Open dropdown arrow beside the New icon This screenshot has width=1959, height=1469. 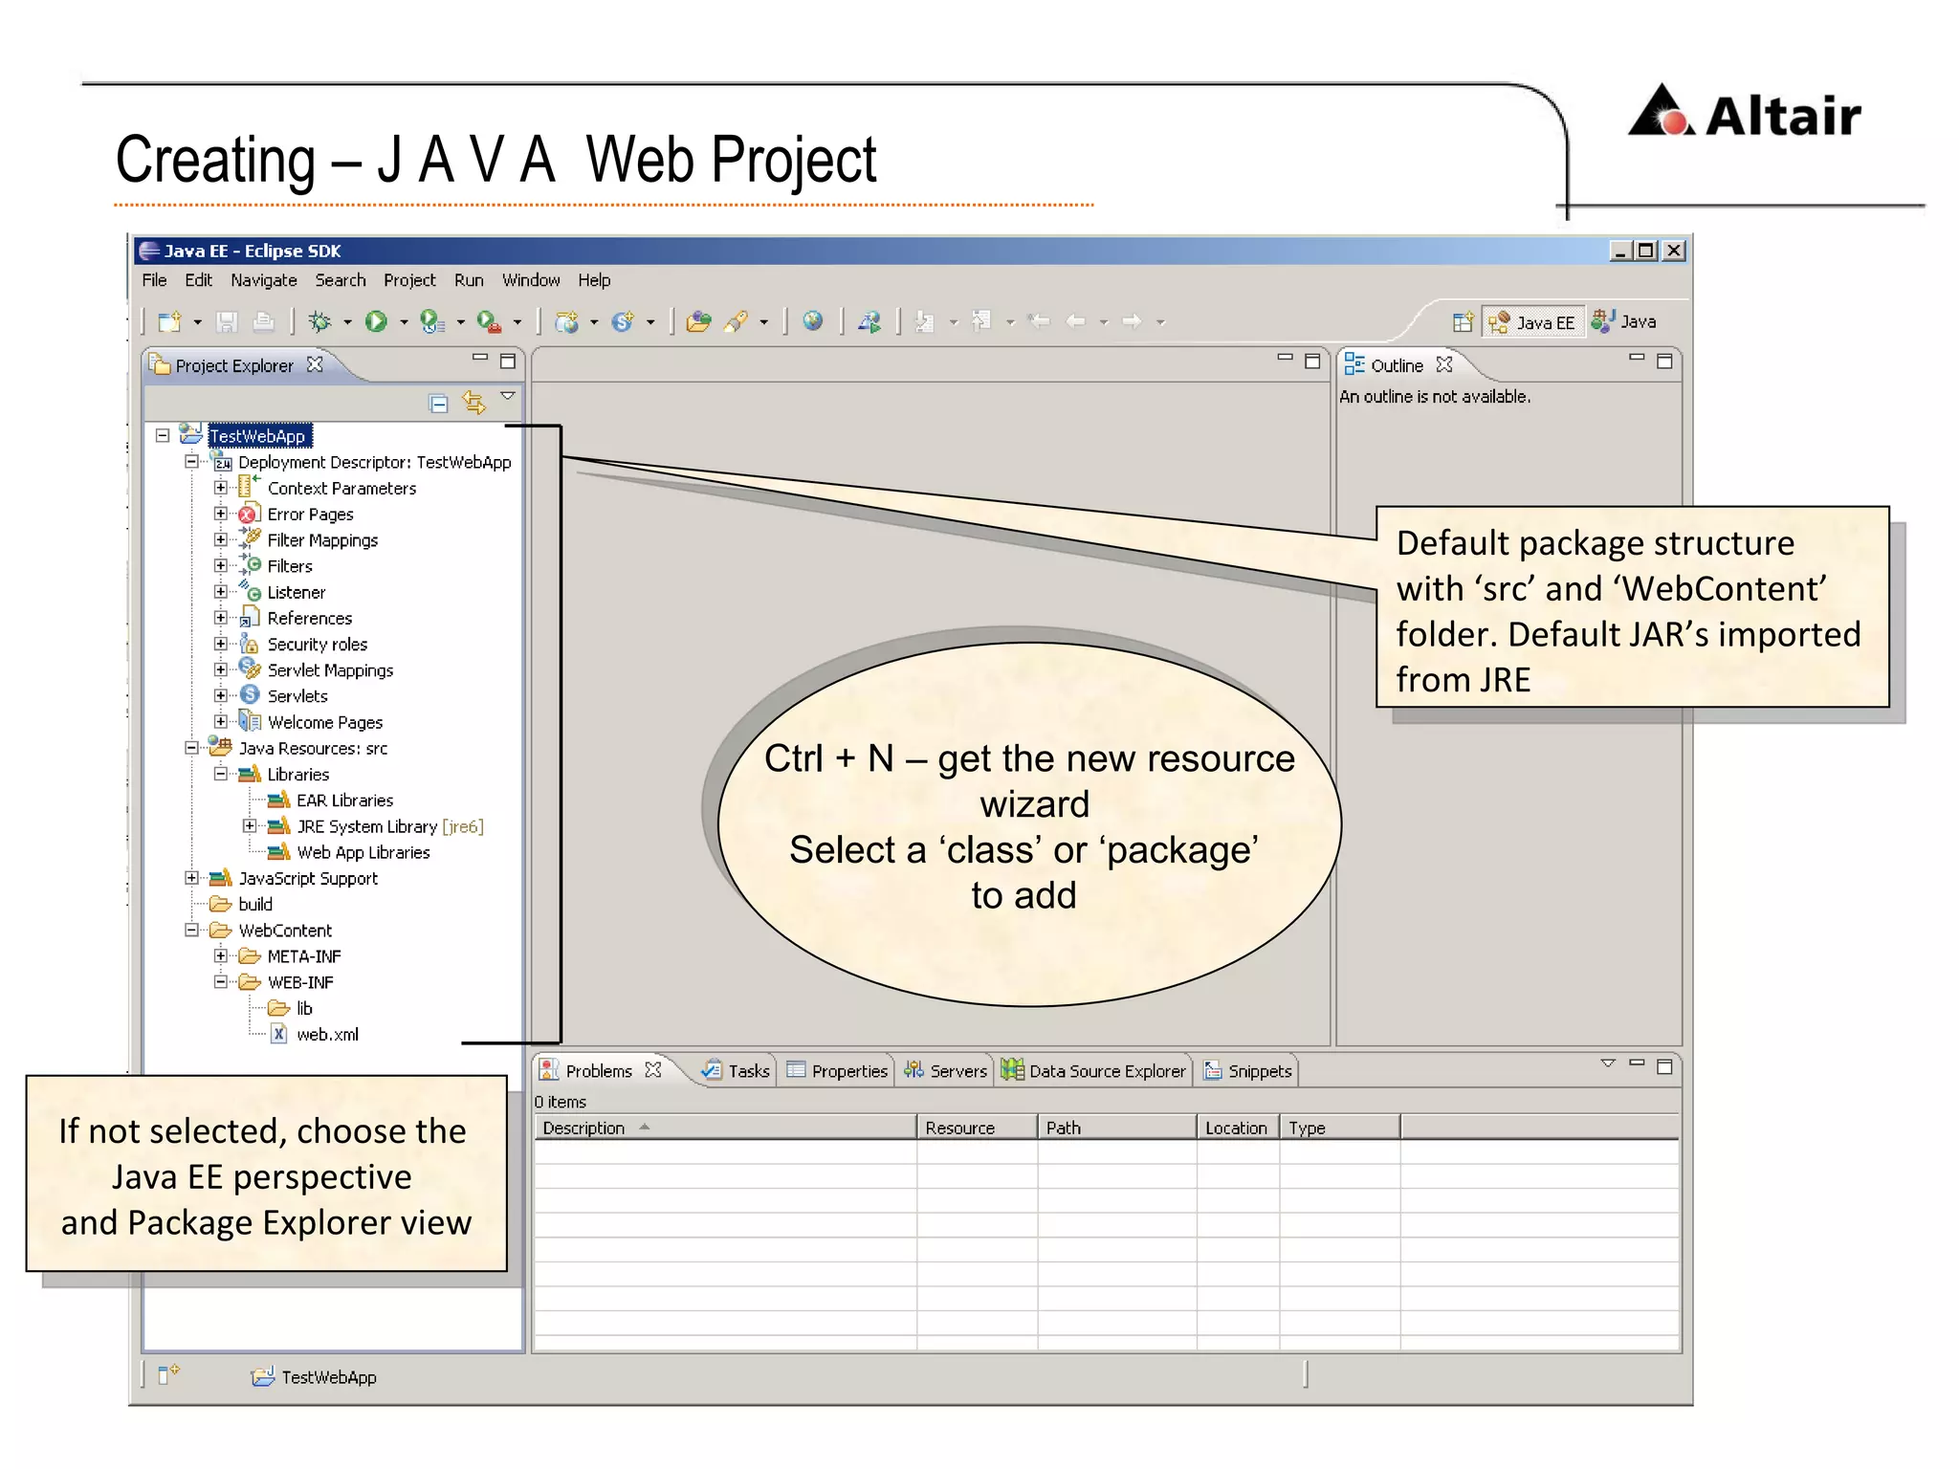(198, 323)
